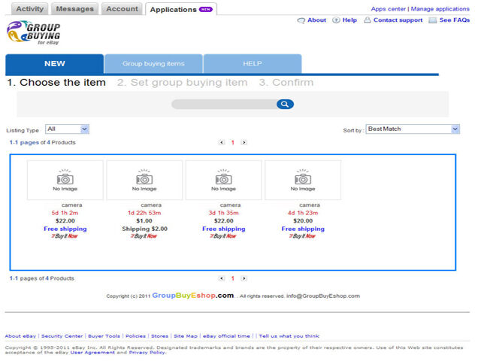Click the step 2 Set group buying item heading

tap(182, 83)
